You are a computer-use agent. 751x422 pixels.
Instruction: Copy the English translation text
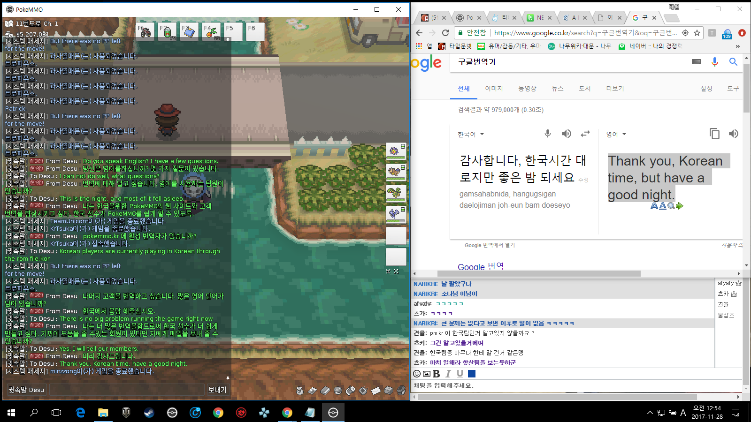click(x=714, y=134)
